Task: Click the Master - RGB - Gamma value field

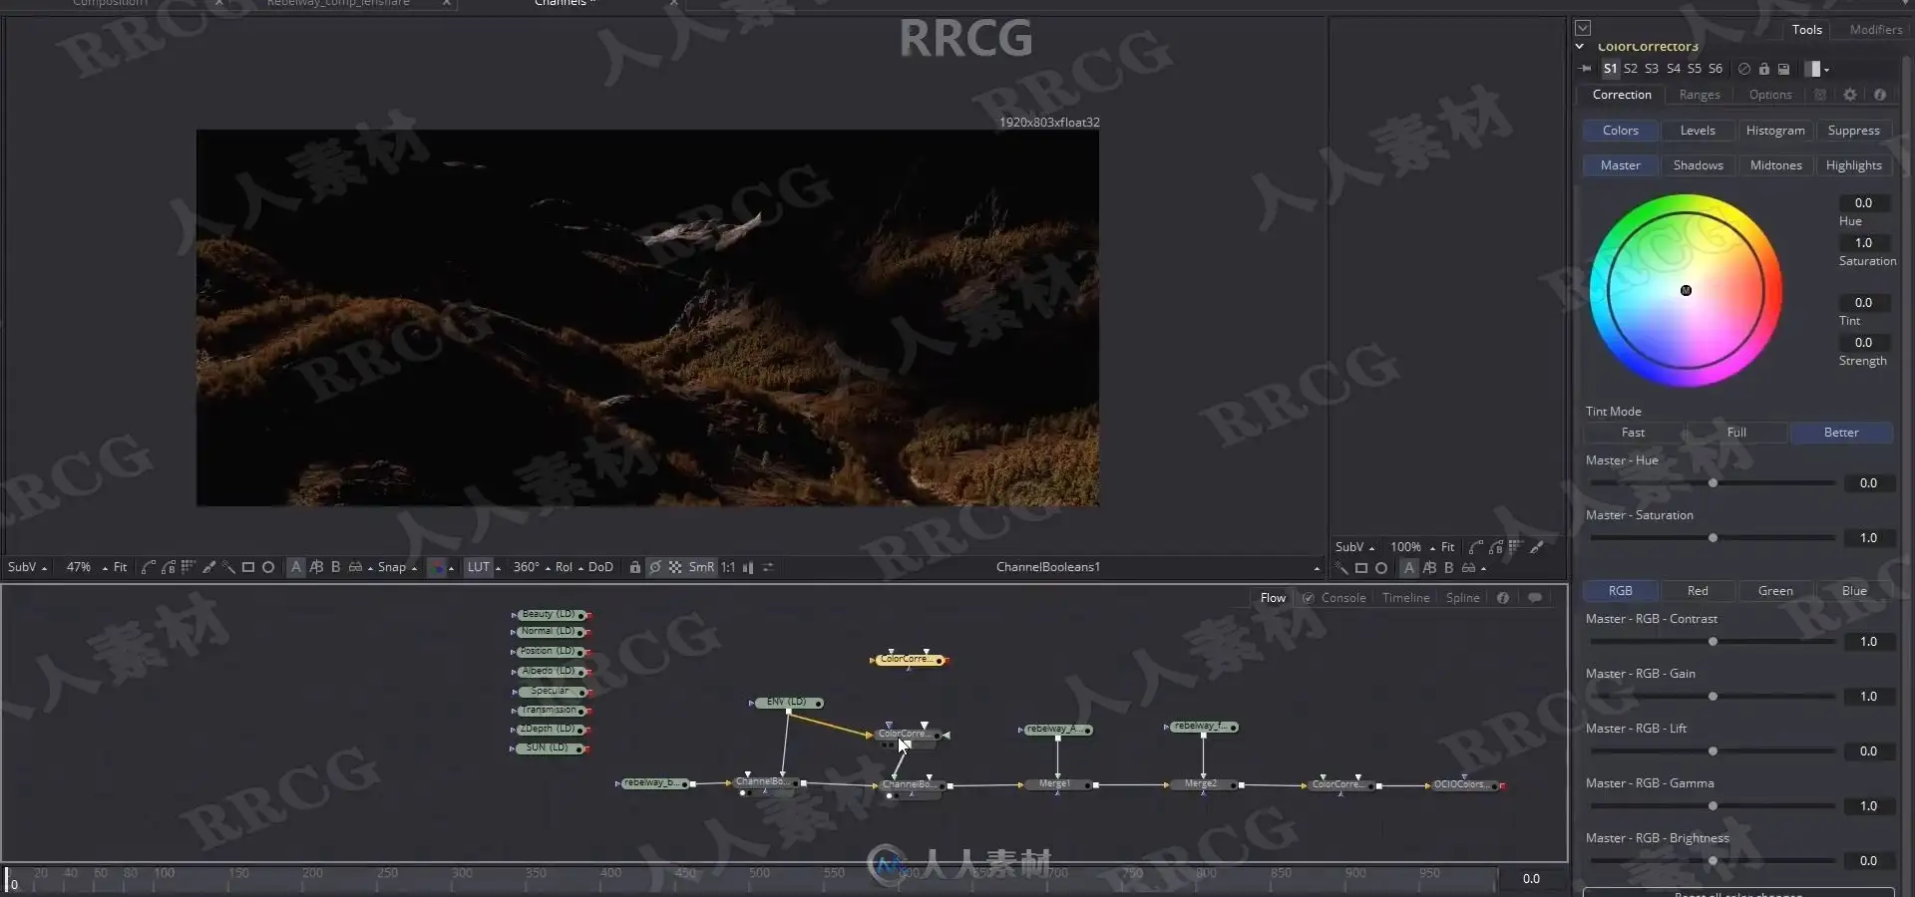Action: (1868, 806)
